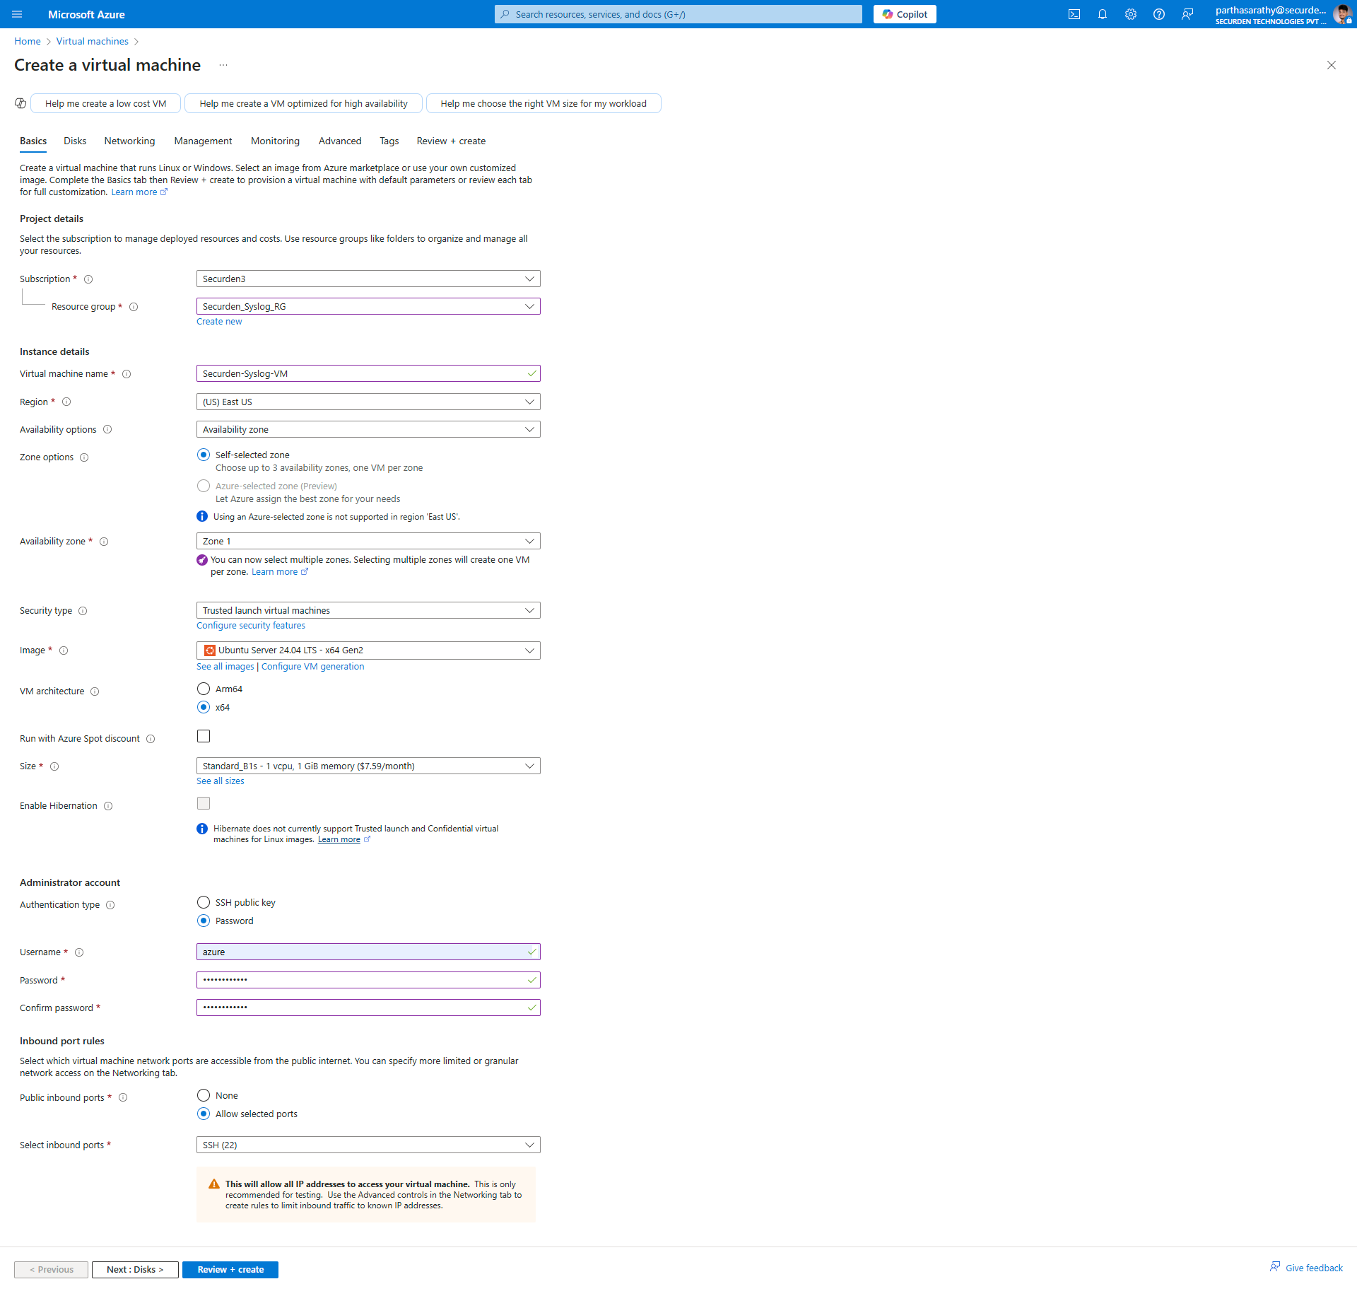This screenshot has width=1357, height=1296.
Task: Focus the search resources box
Action: pyautogui.click(x=678, y=14)
